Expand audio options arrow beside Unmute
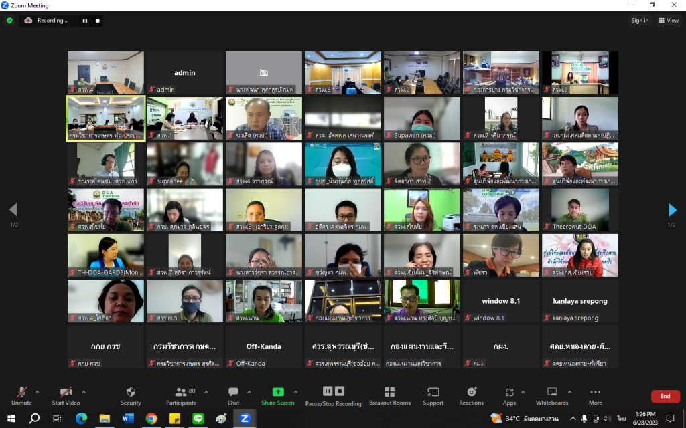 coord(38,392)
